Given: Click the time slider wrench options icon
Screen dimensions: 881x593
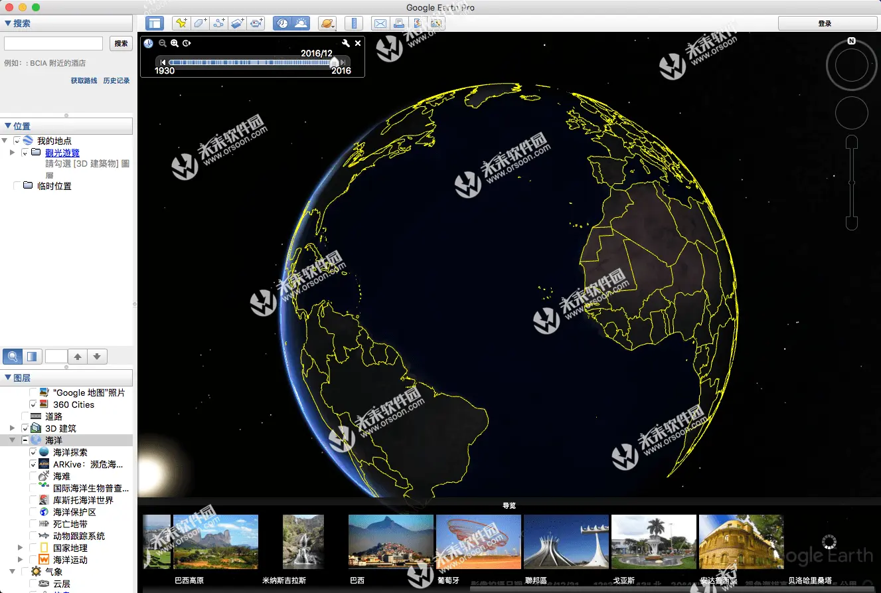Looking at the screenshot, I should tap(345, 43).
